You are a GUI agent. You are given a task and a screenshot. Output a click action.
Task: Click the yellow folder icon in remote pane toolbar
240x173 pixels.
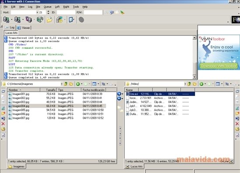point(195,84)
